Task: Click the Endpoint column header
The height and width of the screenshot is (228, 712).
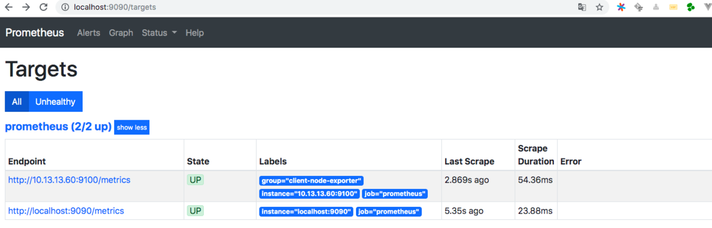Action: [27, 162]
